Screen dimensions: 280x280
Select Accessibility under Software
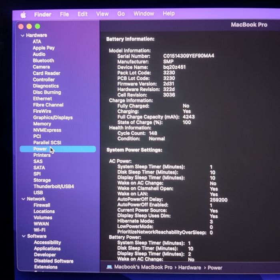[x=48, y=242]
